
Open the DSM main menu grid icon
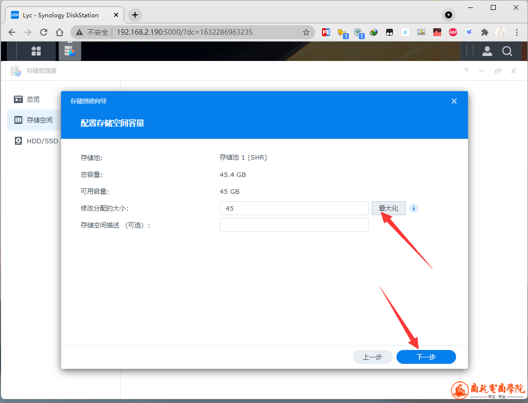click(36, 51)
